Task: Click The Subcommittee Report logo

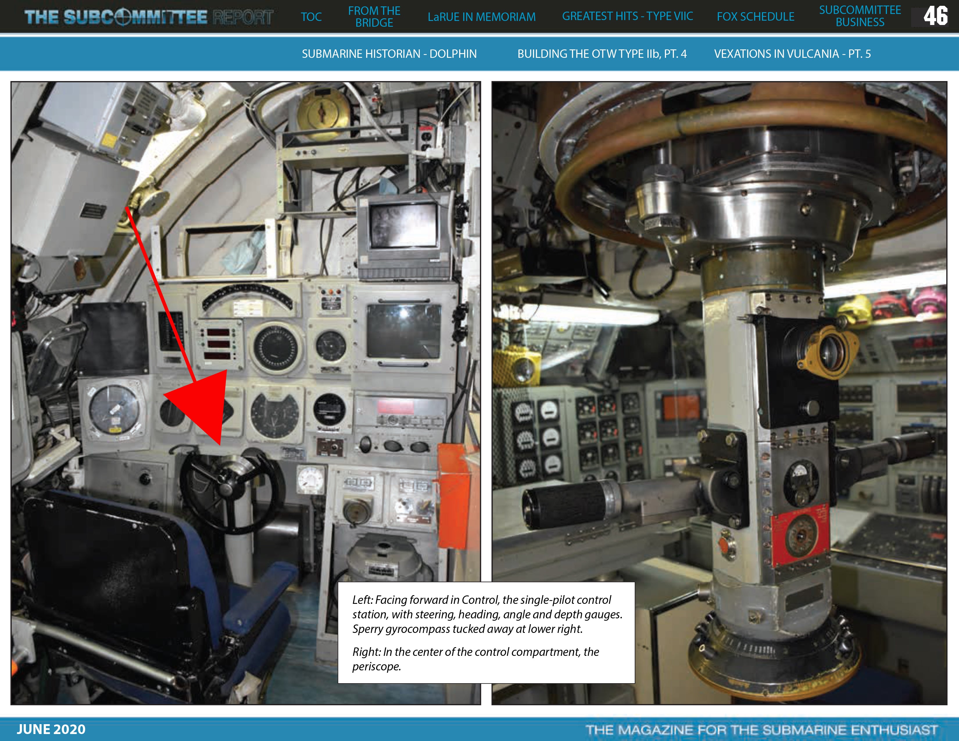Action: tap(148, 17)
